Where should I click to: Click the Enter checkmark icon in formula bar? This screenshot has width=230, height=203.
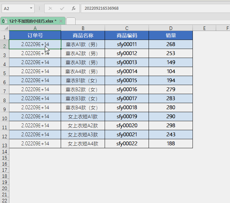click(62, 8)
